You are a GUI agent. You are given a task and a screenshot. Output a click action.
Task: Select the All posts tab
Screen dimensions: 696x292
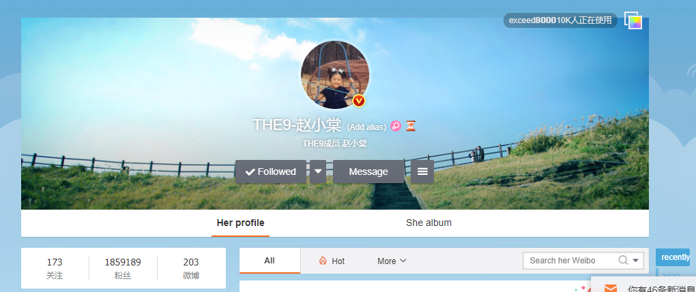coord(270,261)
